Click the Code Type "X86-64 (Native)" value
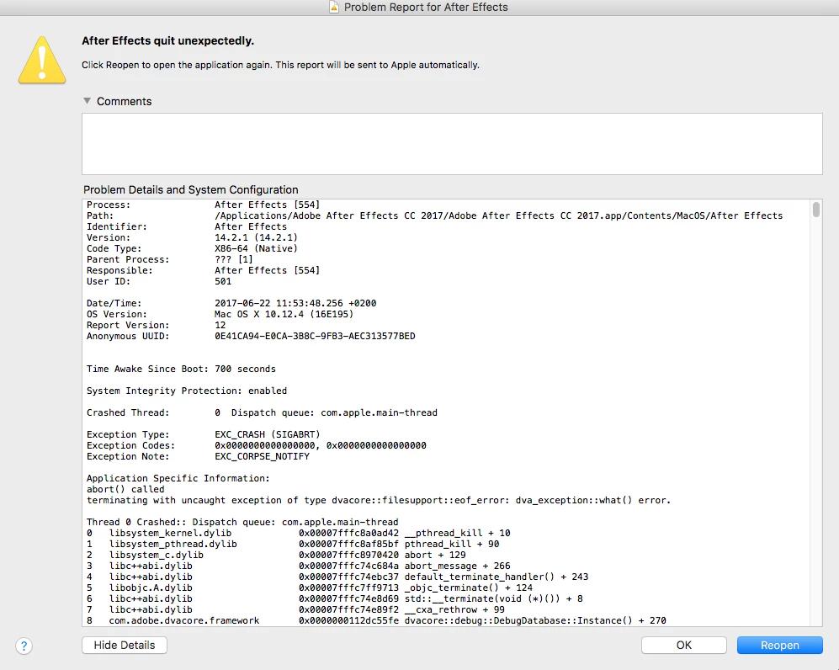Screen dimensions: 839x670 256,248
